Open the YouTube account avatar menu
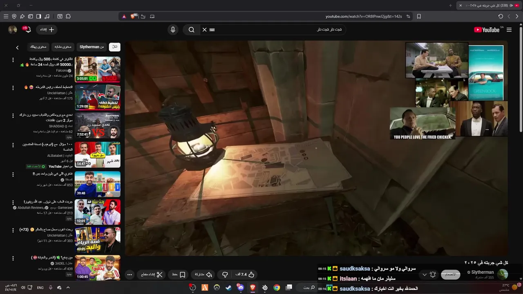Viewport: 523px width, 294px height. pos(13,29)
